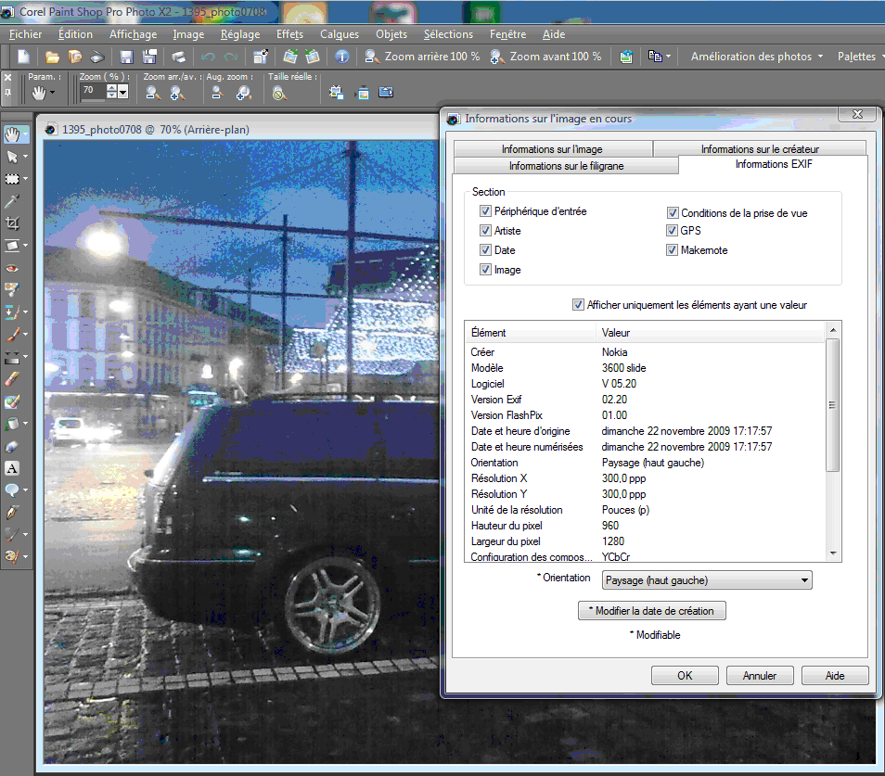
Task: Uncheck the Artiste checkbox
Action: [485, 230]
